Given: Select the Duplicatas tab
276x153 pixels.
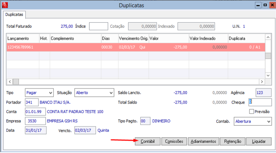Looking at the screenshot, I should 14,14.
